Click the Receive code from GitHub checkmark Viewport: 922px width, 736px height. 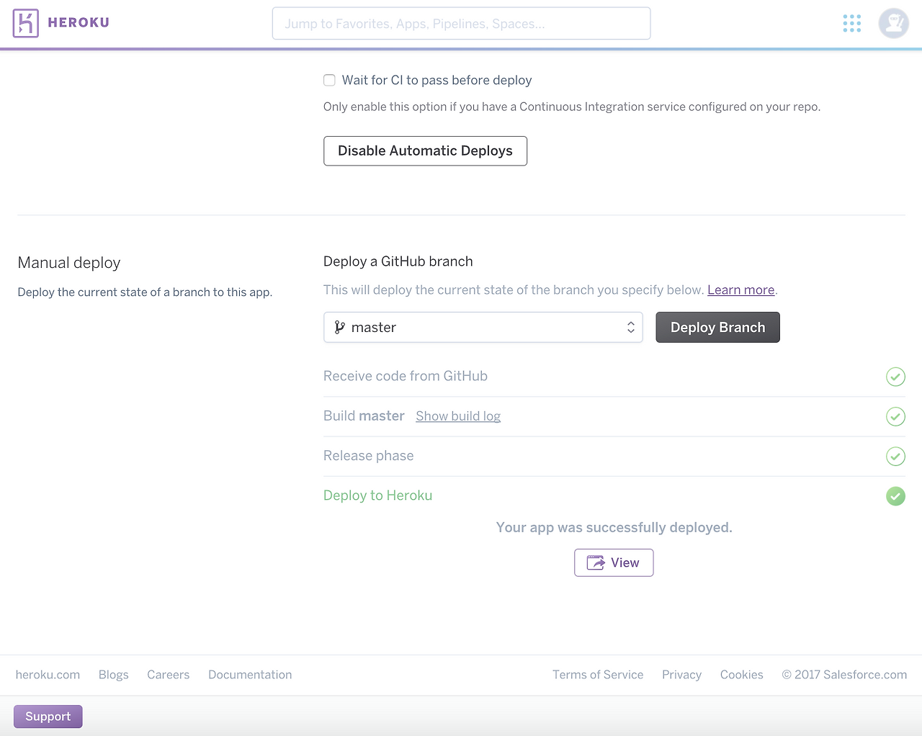click(895, 377)
